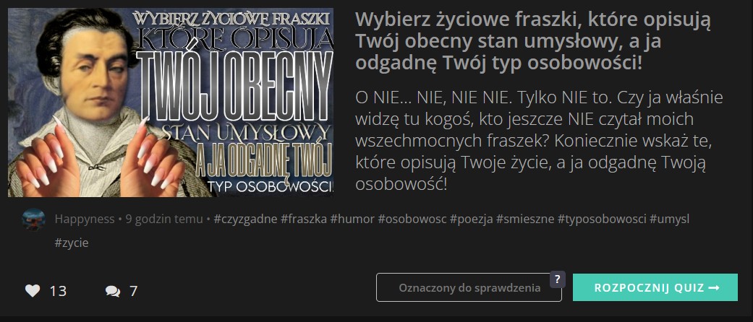Open comments via speech bubble icon
Image resolution: width=753 pixels, height=322 pixels.
113,291
